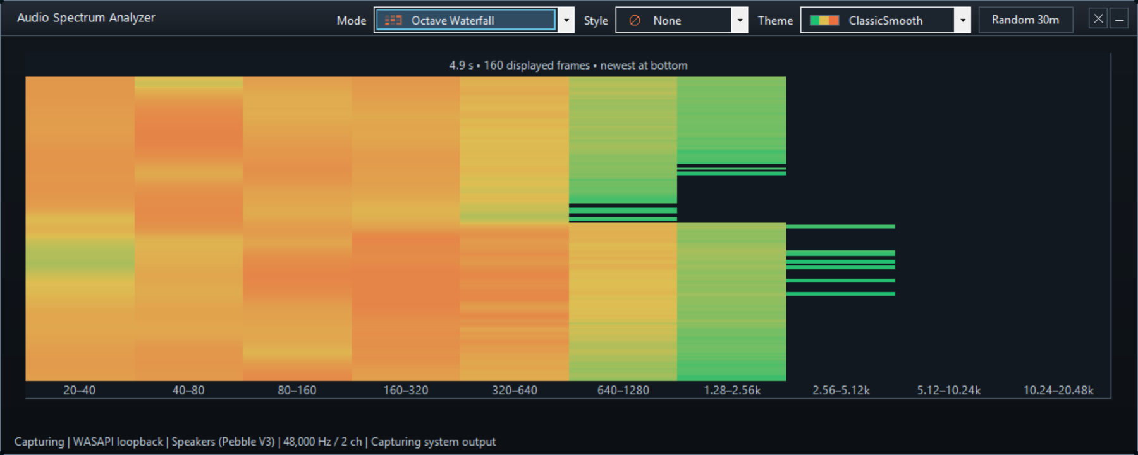Click the 20–40 octave band label

[80, 391]
